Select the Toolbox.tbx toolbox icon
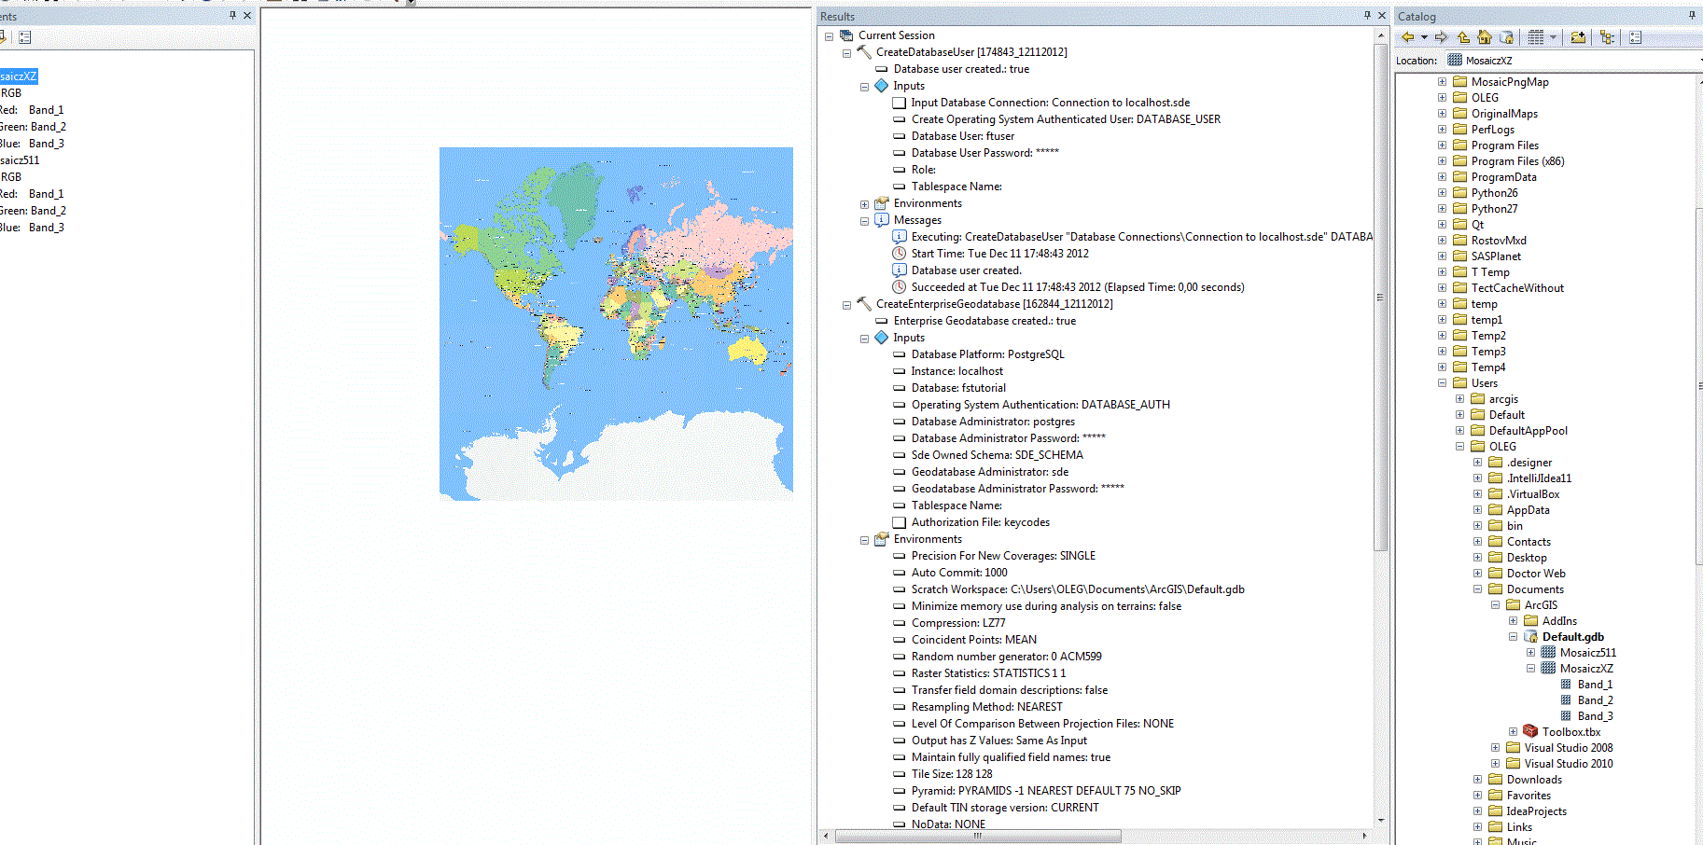The image size is (1703, 845). tap(1530, 731)
